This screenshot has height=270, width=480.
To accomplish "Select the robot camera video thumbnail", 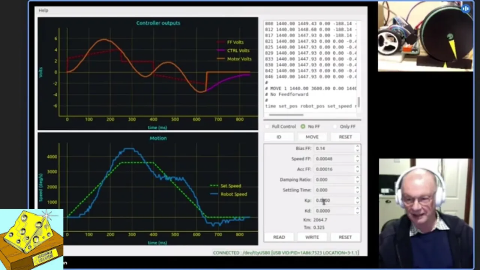I will 425,36.
